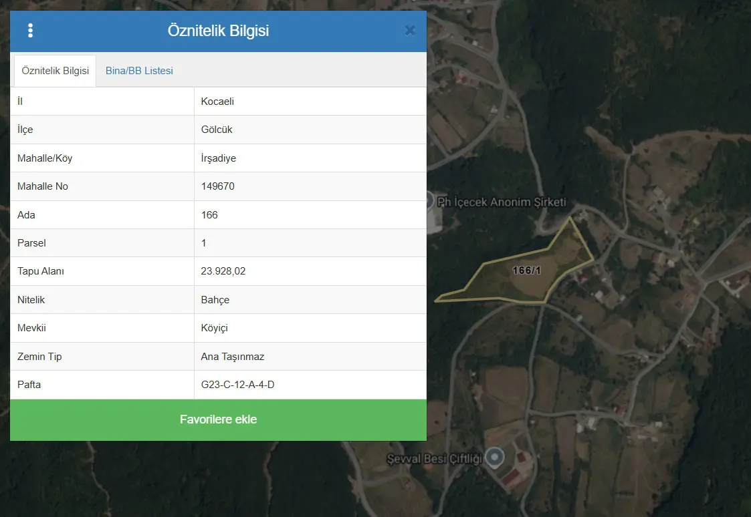Viewport: 751px width, 517px height.
Task: Click the Gölcük district value
Action: pos(217,130)
